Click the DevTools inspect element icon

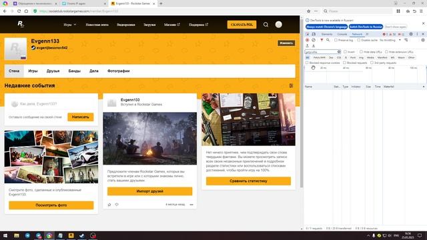[308, 34]
